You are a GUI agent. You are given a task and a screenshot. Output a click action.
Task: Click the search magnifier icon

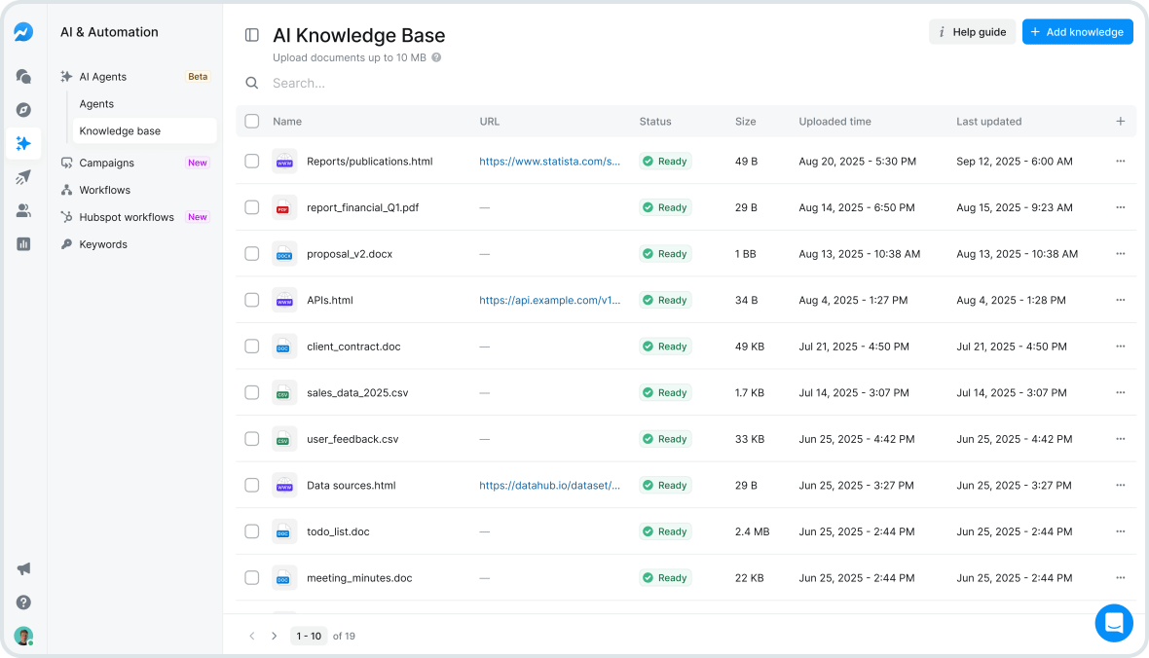point(252,84)
